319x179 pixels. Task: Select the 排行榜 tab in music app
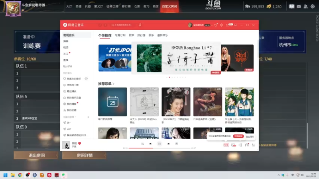point(141,35)
